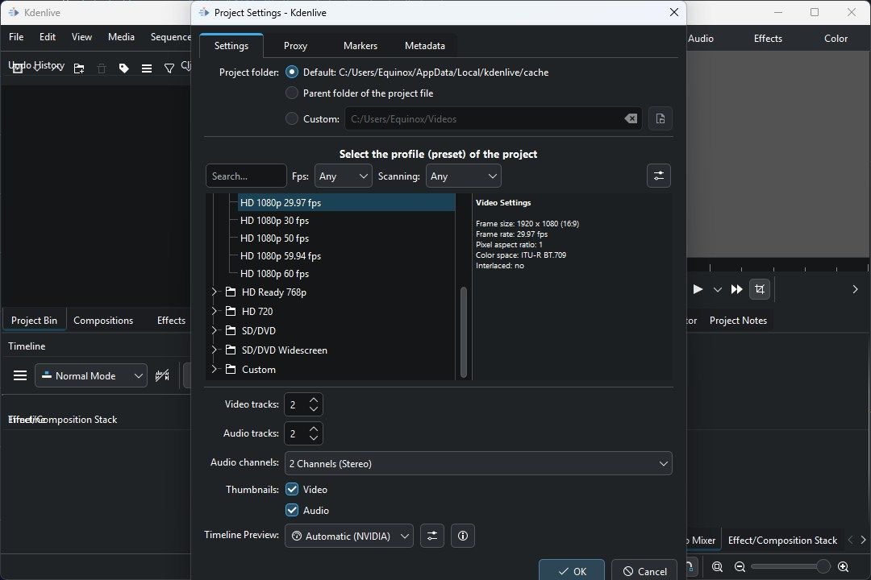Click the zoom fit timeline icon
The image size is (871, 580).
point(717,566)
